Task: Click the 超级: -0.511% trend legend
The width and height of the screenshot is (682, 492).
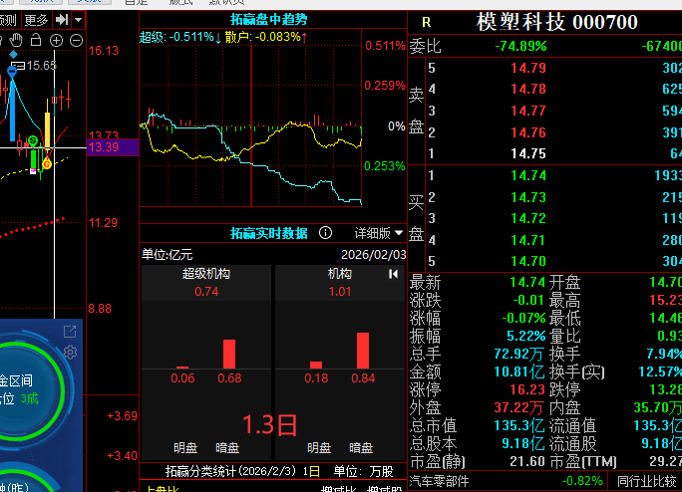Action: [x=180, y=37]
